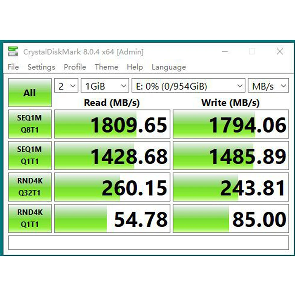Open the Settings menu
Image resolution: width=295 pixels, height=295 pixels.
(x=41, y=67)
